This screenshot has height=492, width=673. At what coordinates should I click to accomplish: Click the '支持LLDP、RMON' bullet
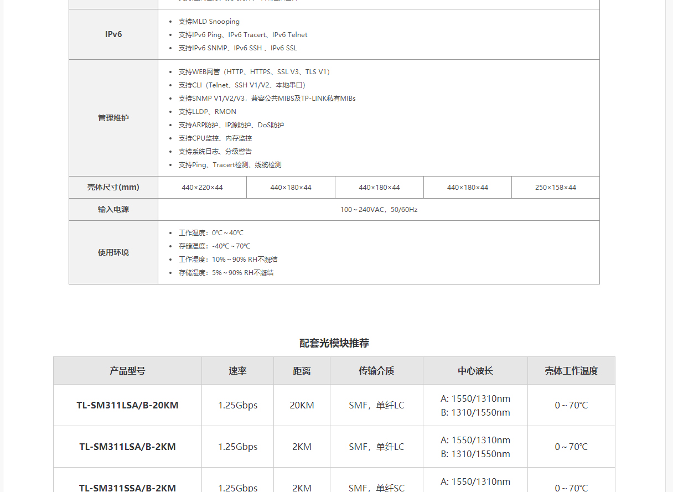click(208, 112)
